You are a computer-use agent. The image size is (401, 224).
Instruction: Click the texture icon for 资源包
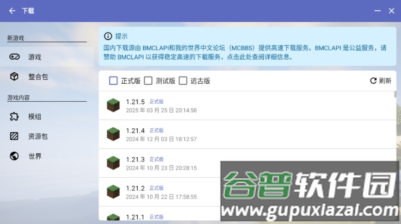[14, 136]
